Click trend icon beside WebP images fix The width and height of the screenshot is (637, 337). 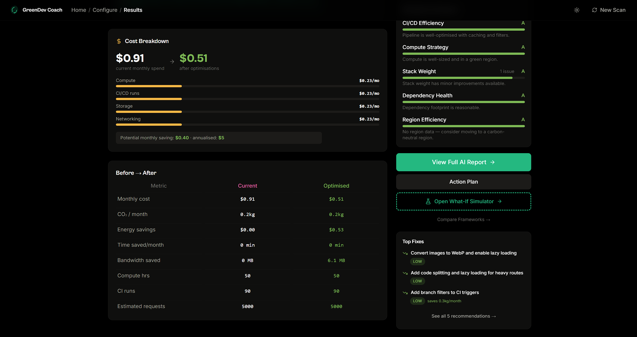pyautogui.click(x=405, y=253)
